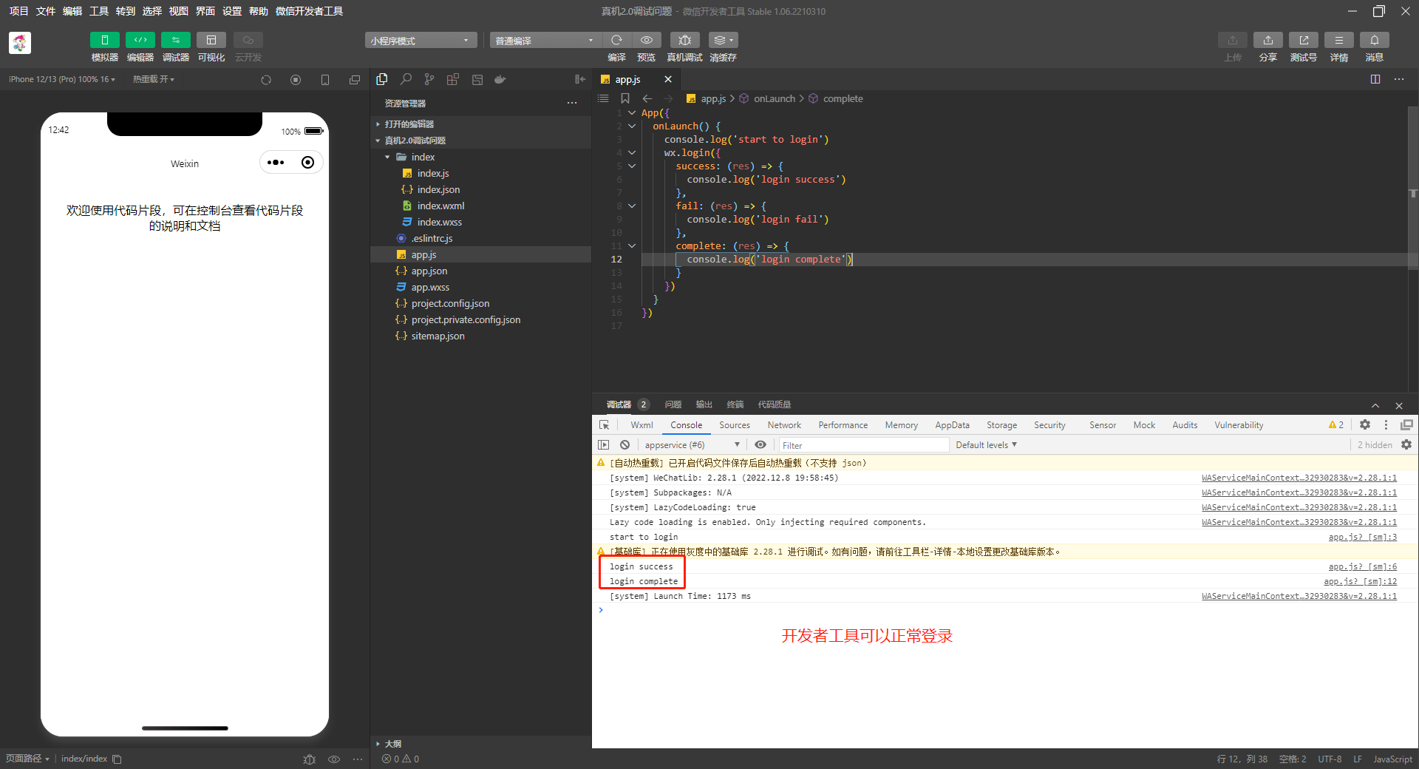Image resolution: width=1419 pixels, height=769 pixels.
Task: Switch to the 终端 terminal tab
Action: coord(735,404)
